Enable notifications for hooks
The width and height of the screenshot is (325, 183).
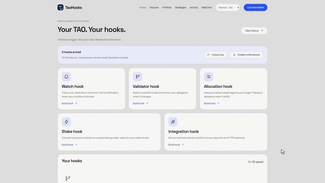(246, 55)
